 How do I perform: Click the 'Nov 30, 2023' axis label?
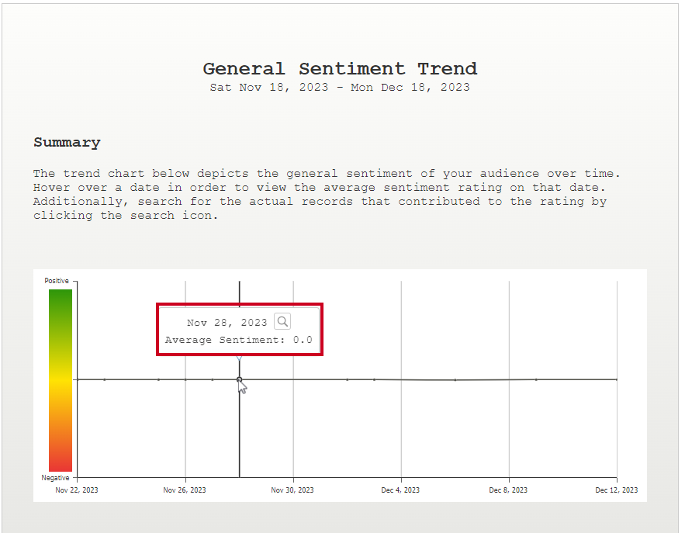click(x=292, y=490)
